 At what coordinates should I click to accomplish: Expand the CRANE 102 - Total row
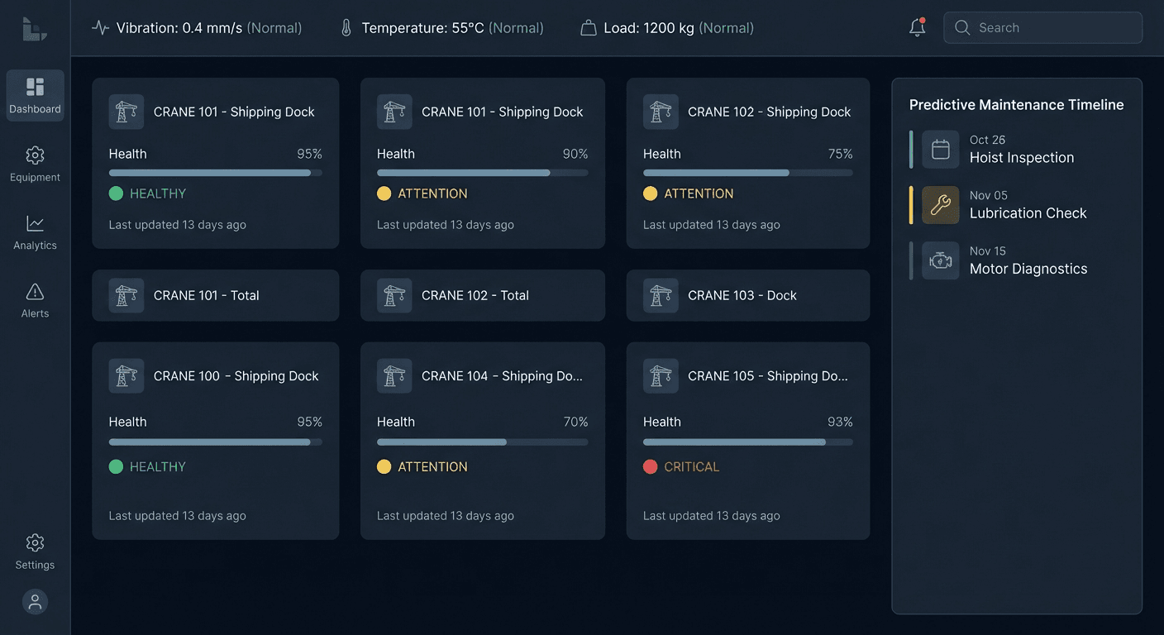(x=482, y=295)
